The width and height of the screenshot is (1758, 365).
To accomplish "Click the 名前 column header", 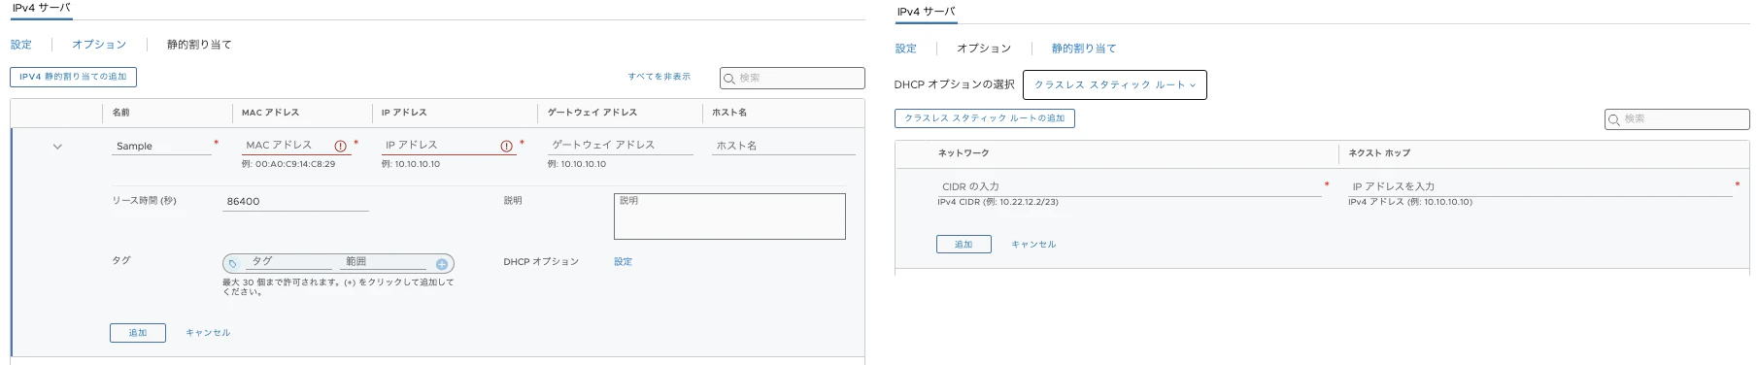I will click(x=121, y=113).
